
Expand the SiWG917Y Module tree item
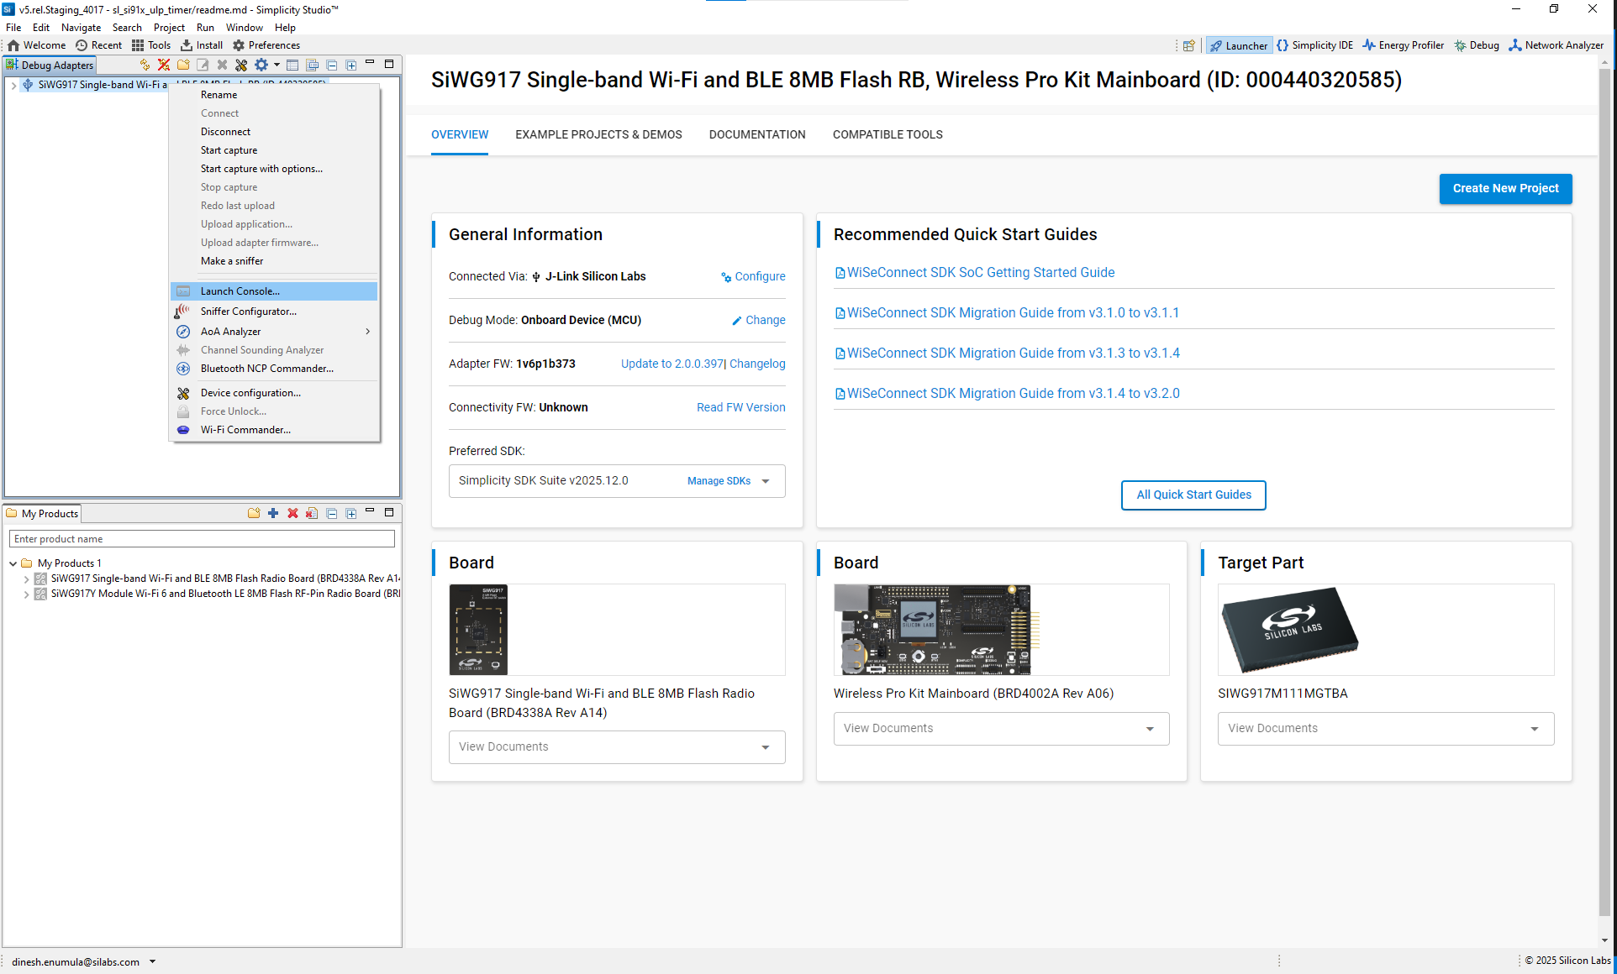(26, 594)
